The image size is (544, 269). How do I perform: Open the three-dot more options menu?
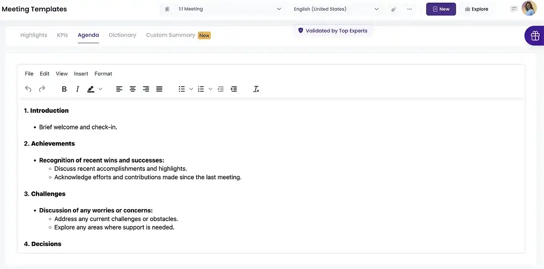pyautogui.click(x=409, y=9)
